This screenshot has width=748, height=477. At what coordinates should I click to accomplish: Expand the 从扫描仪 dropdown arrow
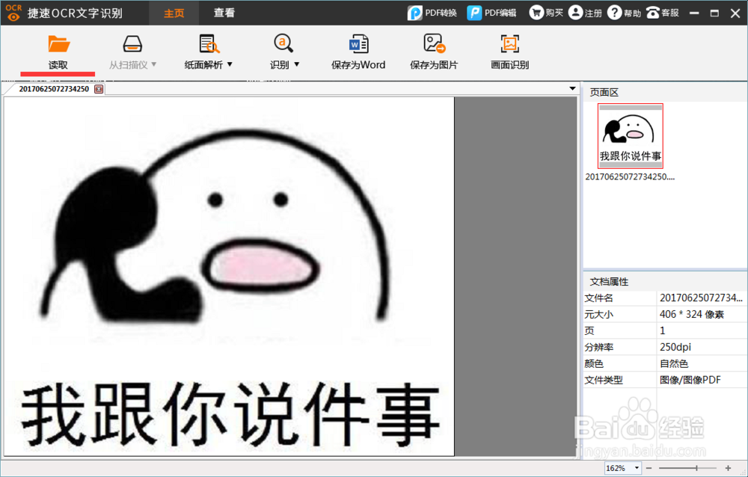pyautogui.click(x=153, y=64)
